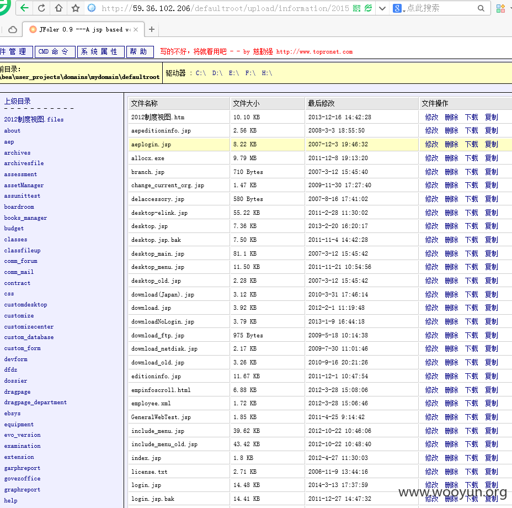512x508 pixels.
Task: Open the about folder
Action: coord(12,130)
